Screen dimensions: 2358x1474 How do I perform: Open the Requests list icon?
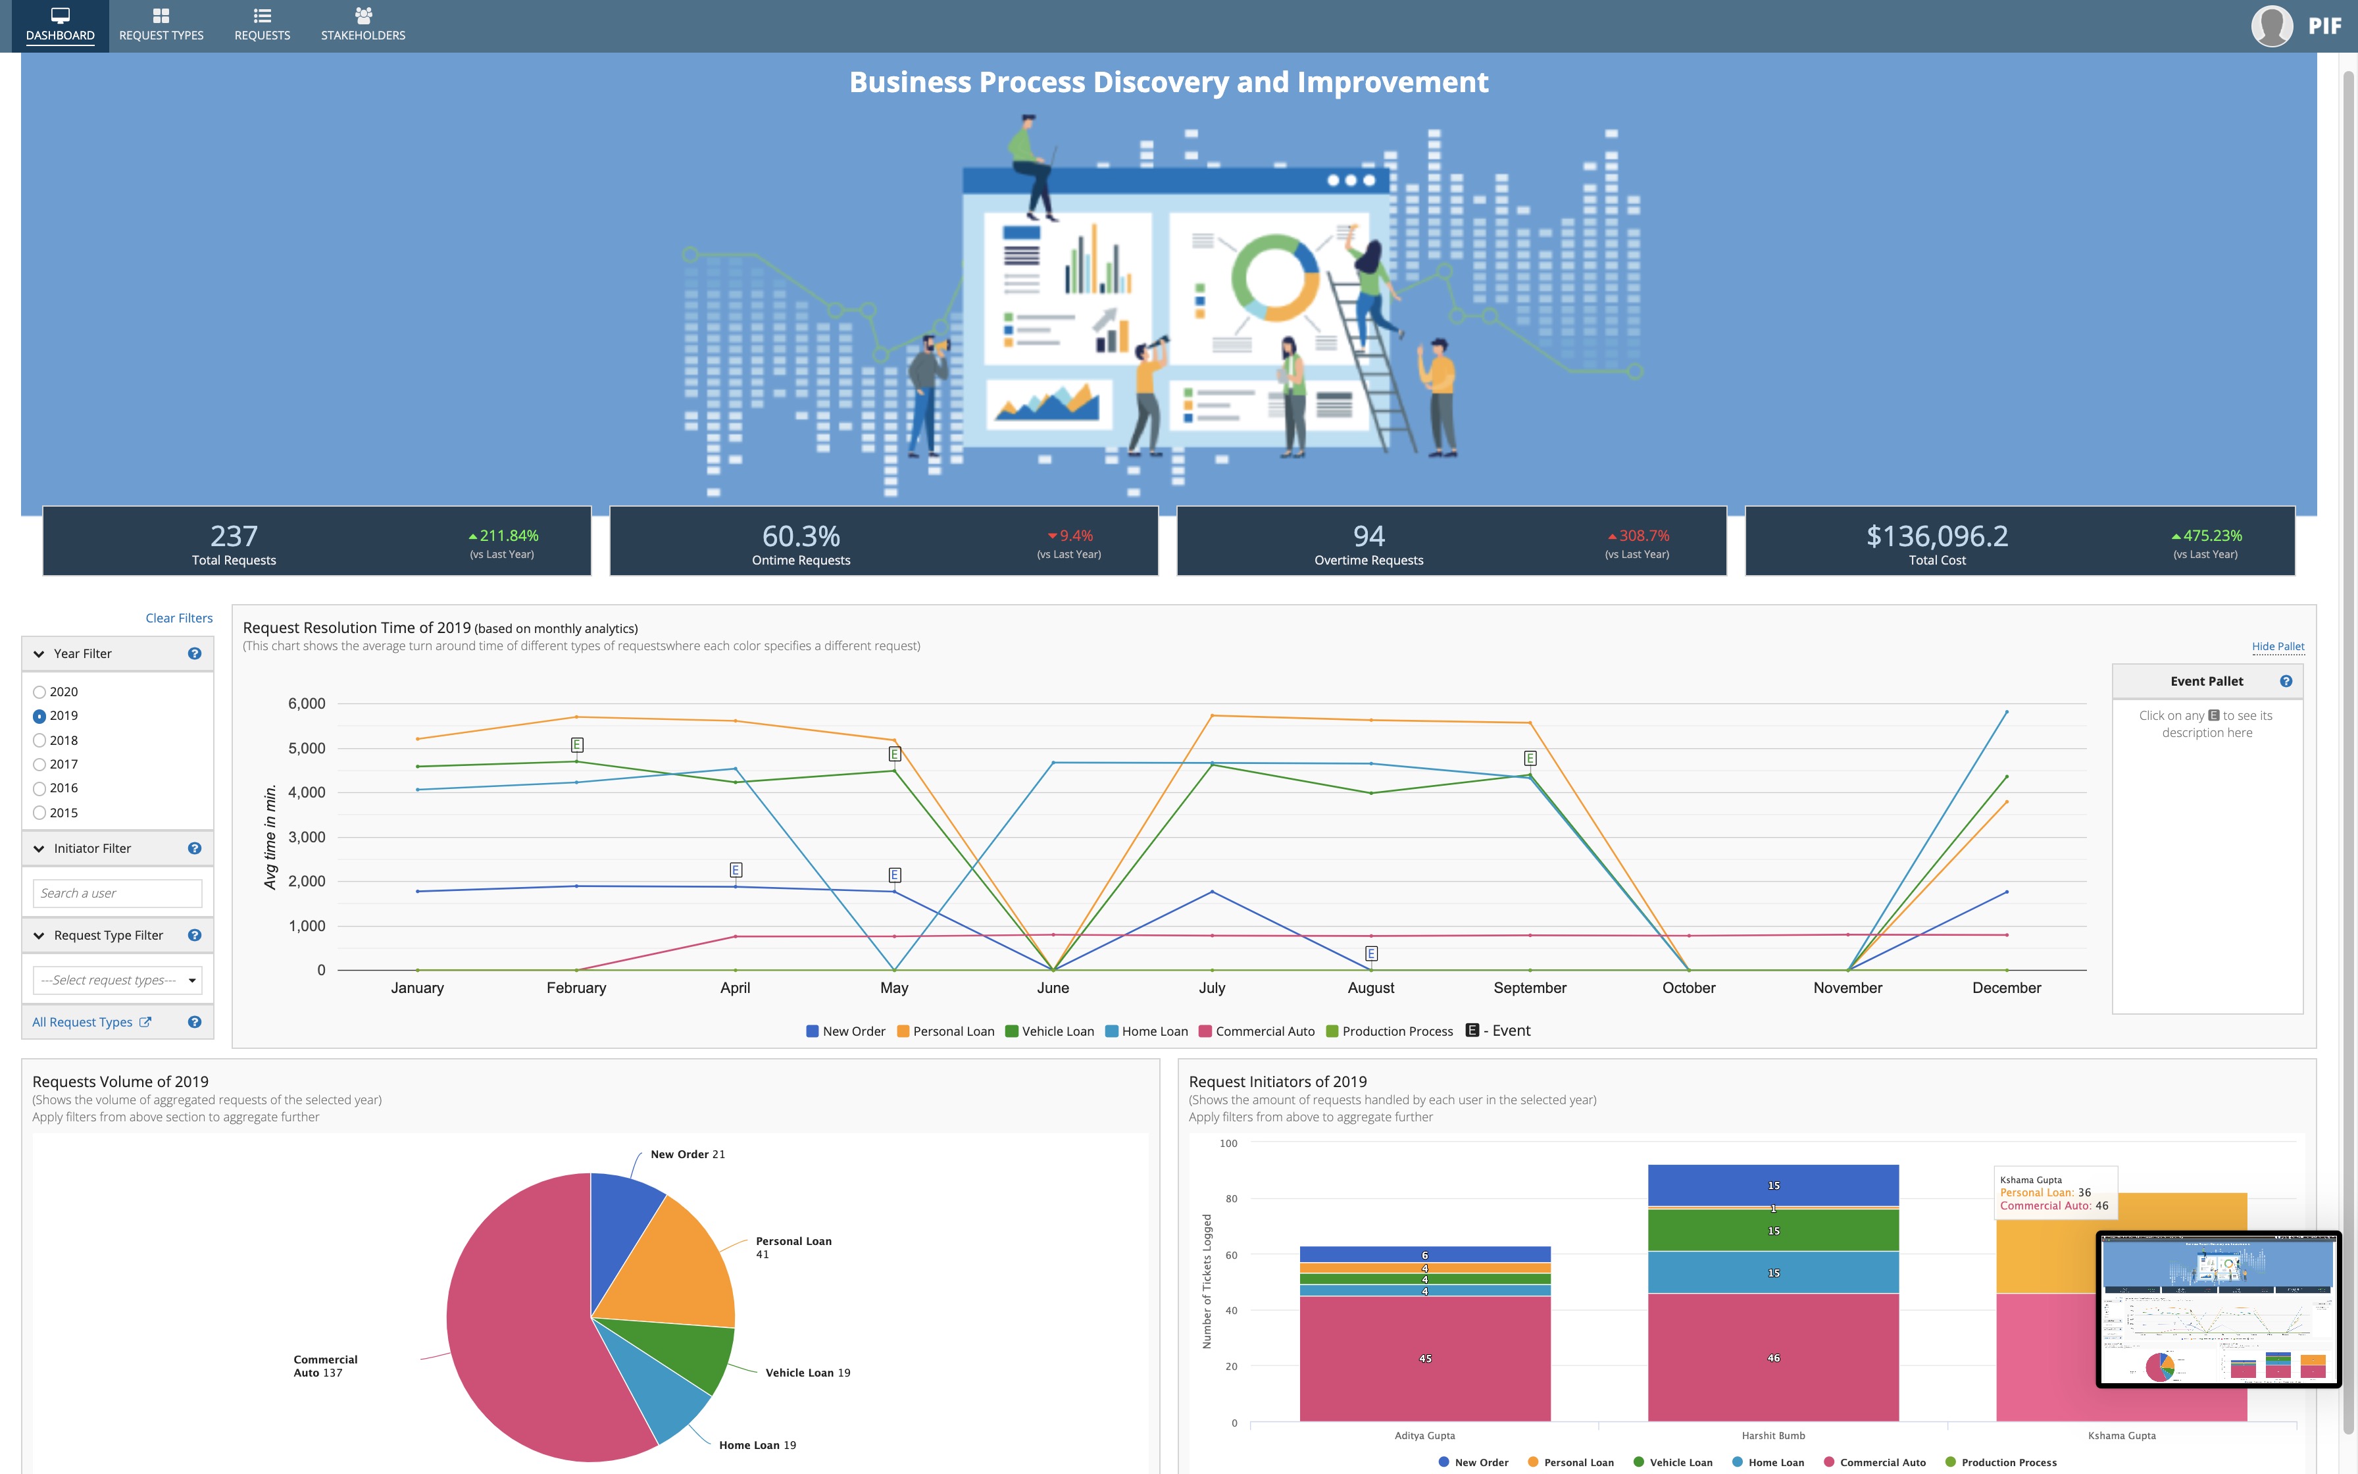point(261,14)
